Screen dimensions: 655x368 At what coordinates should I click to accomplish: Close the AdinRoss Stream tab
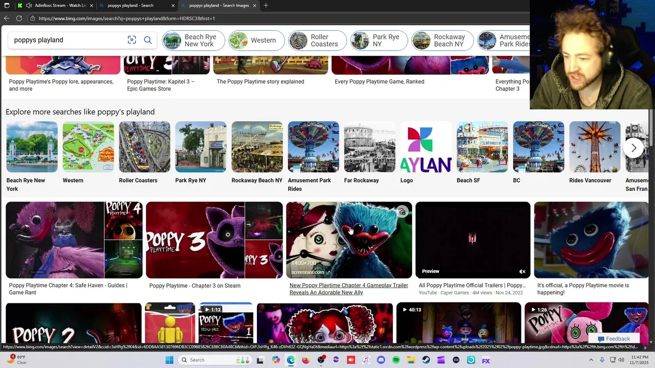[92, 6]
